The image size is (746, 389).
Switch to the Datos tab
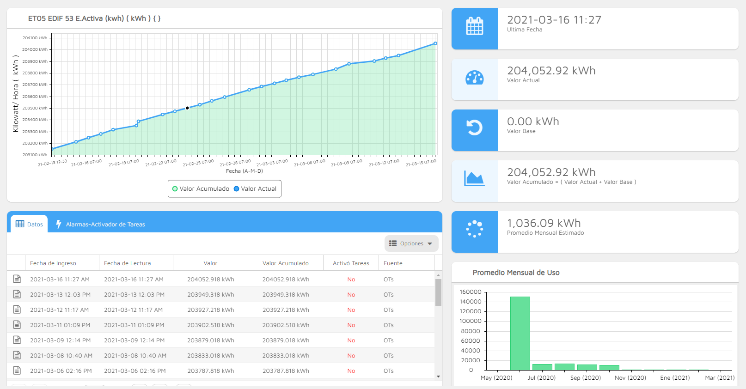(x=30, y=225)
